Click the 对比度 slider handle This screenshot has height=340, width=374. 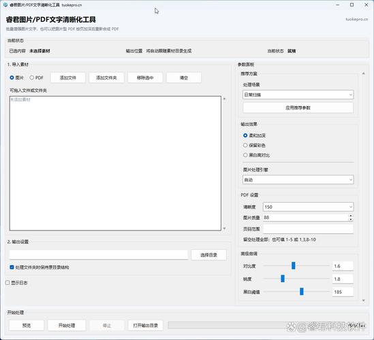coord(294,265)
